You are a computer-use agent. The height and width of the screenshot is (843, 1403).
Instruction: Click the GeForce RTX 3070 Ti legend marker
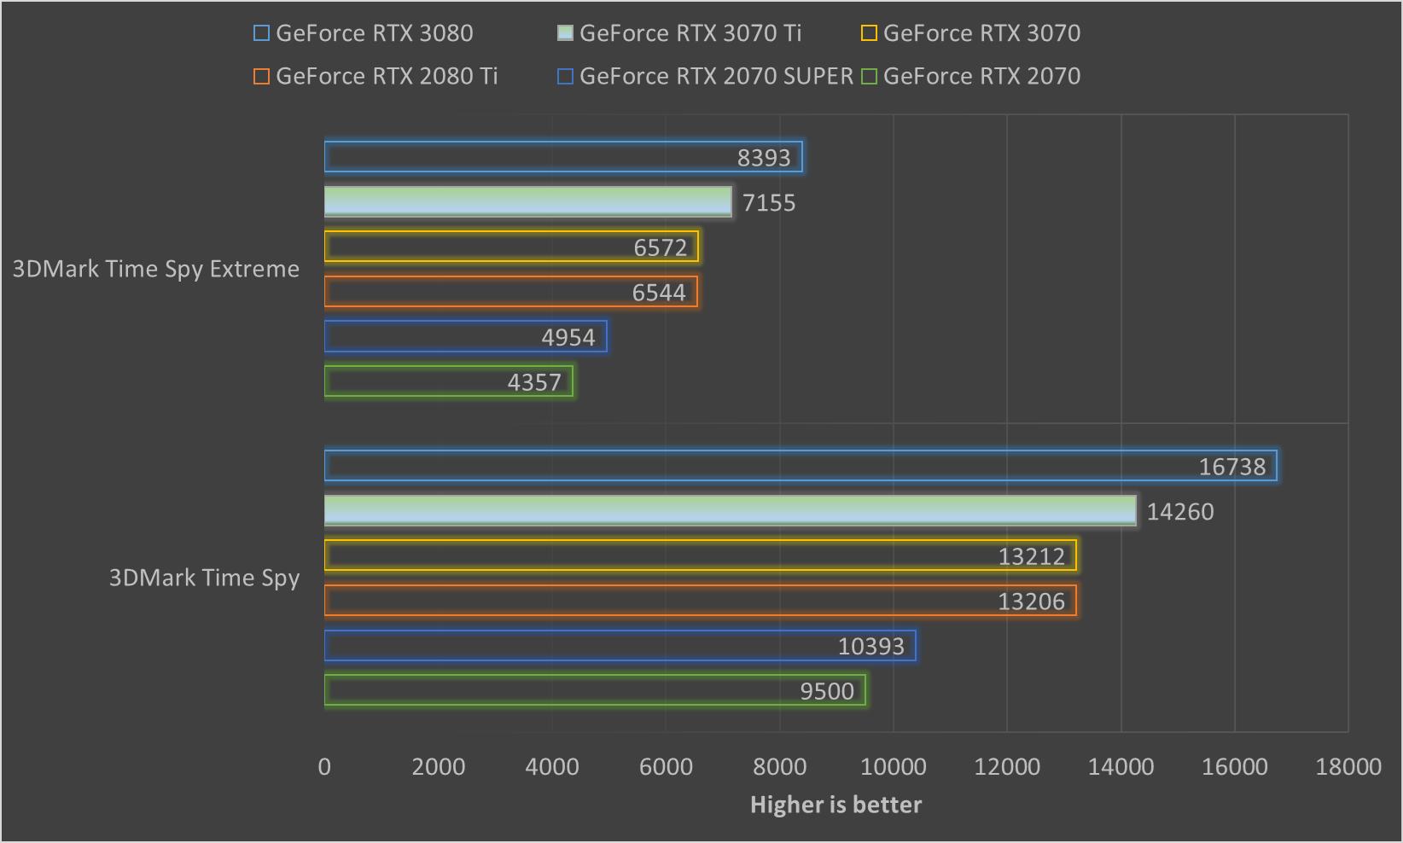[x=565, y=33]
